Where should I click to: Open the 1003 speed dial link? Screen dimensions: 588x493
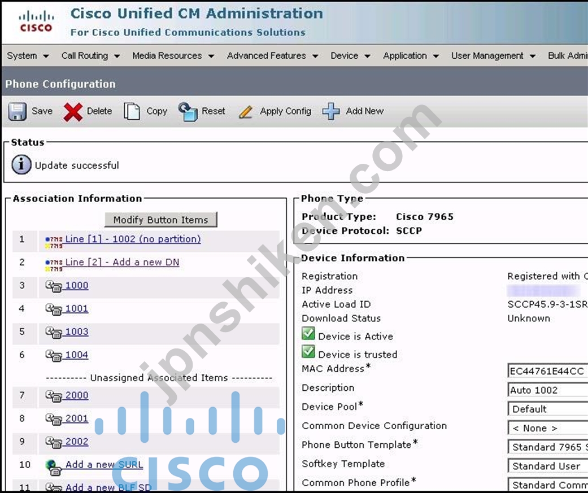(x=77, y=332)
